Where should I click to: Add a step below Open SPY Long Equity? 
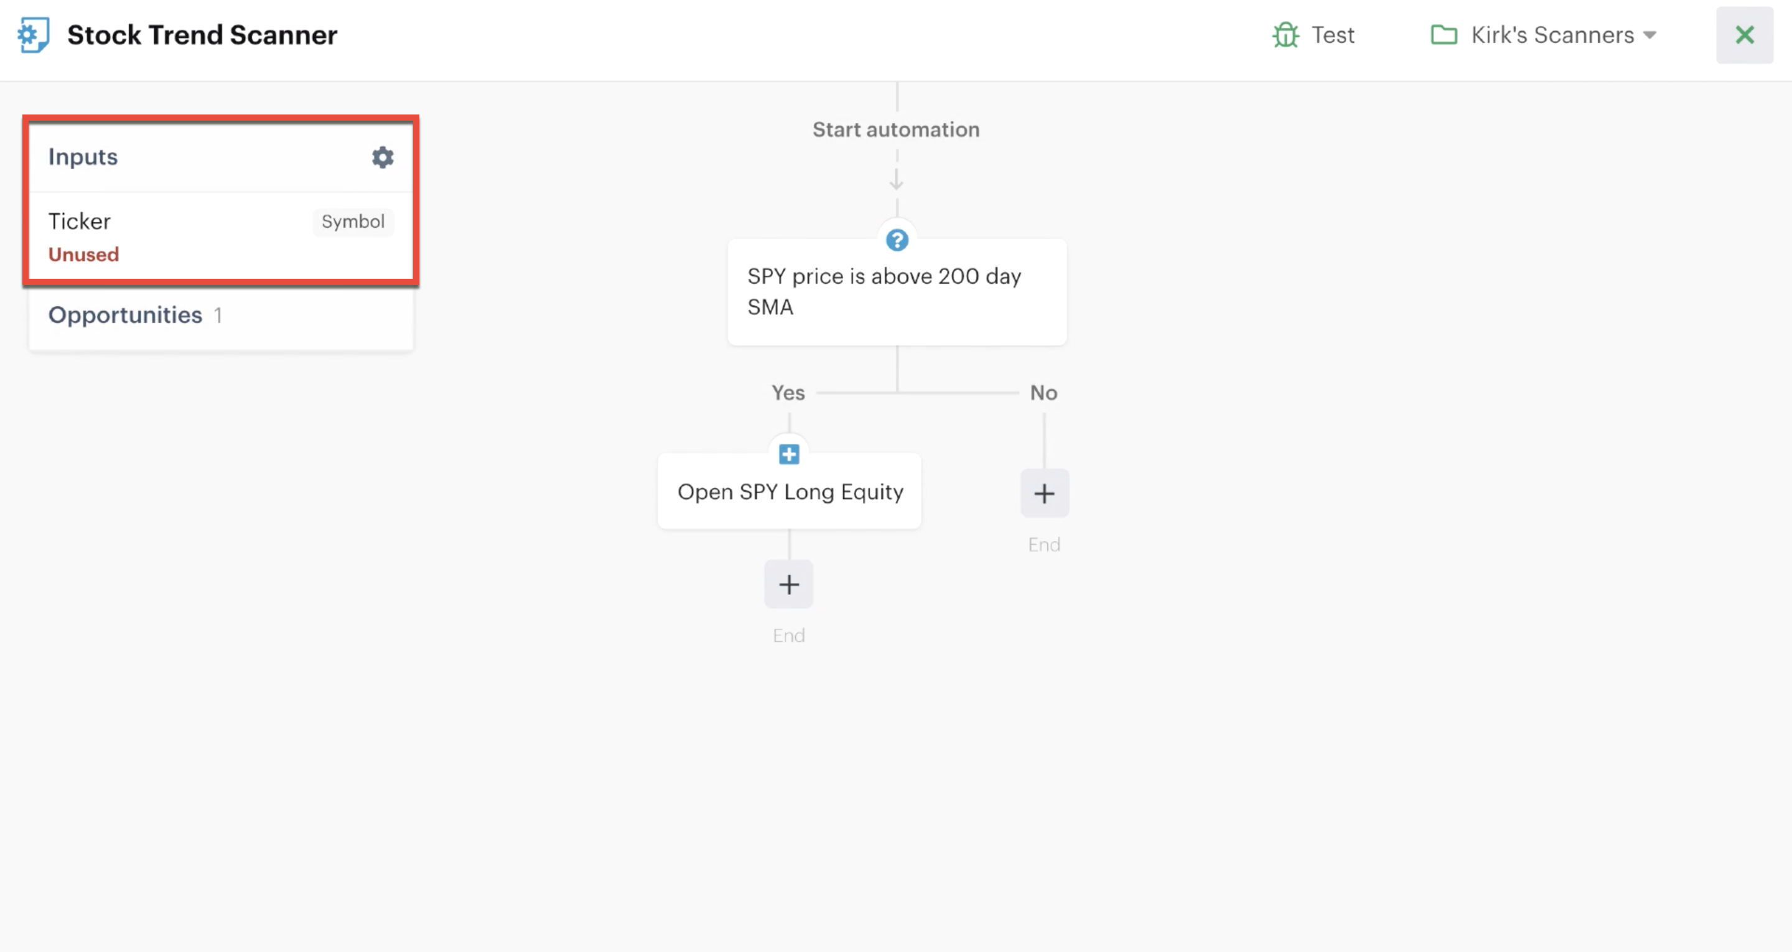pos(788,584)
